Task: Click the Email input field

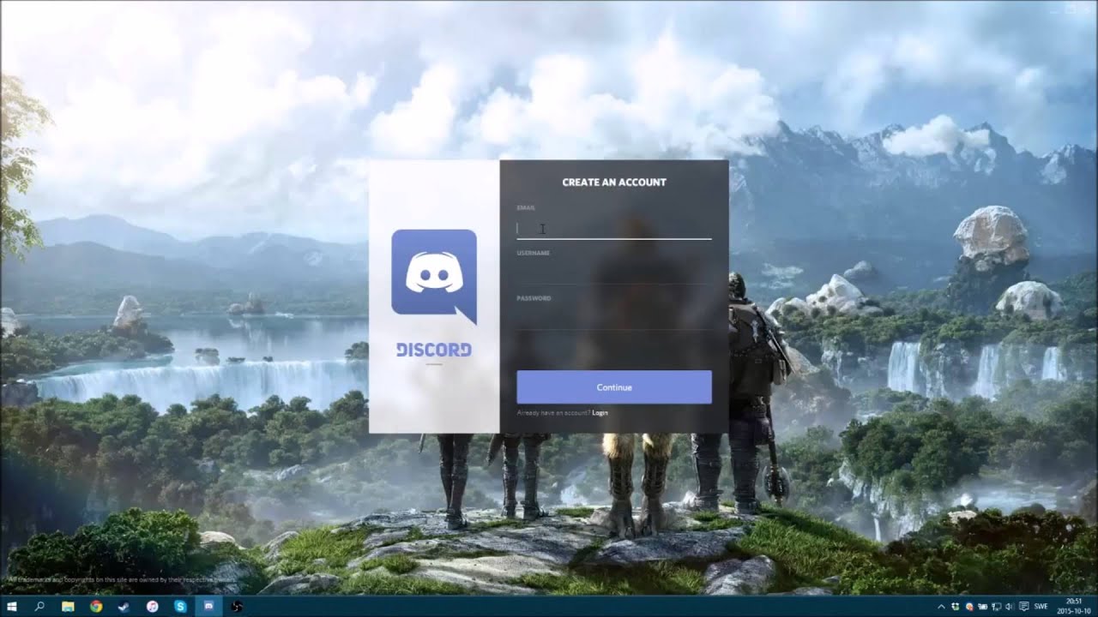Action: (x=613, y=228)
